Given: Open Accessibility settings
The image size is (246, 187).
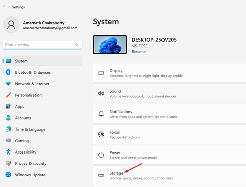Looking at the screenshot, I should tap(43, 152).
